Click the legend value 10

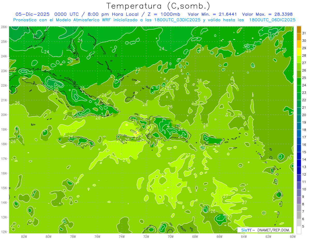(304, 189)
